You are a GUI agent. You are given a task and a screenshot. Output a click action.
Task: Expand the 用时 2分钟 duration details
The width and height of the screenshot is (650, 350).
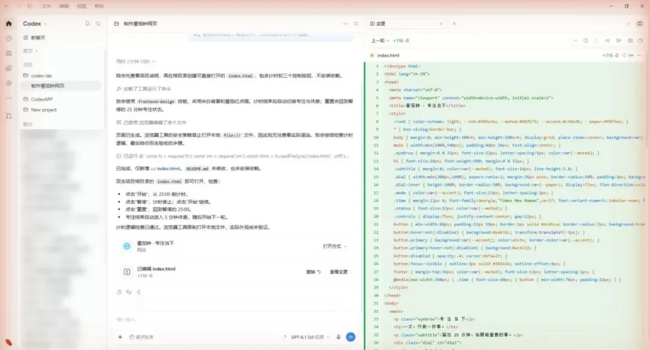point(135,61)
